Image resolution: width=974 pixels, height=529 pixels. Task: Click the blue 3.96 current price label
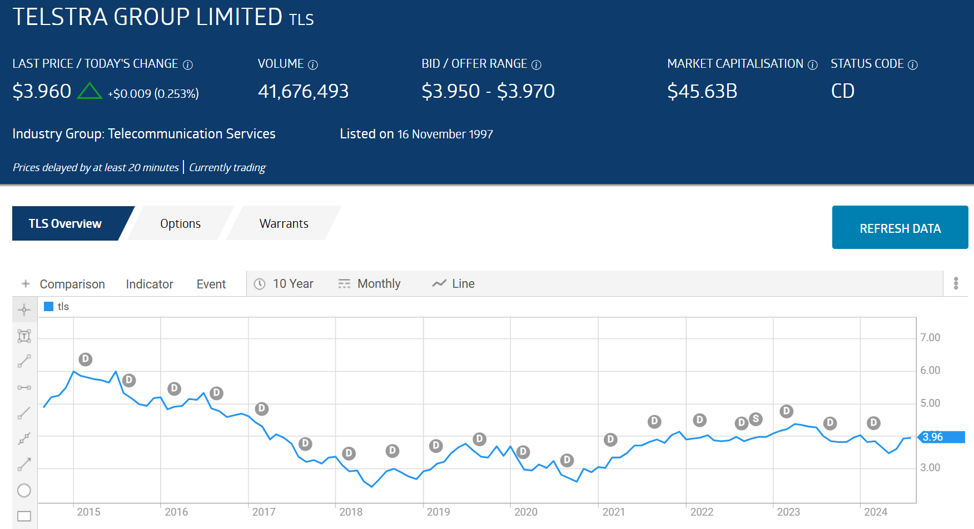[941, 437]
